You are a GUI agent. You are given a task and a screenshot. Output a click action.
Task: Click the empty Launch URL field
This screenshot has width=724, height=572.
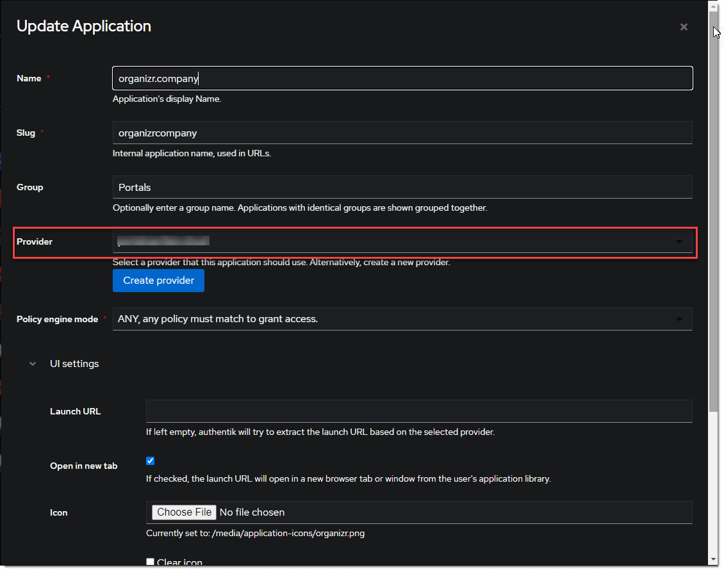point(419,411)
